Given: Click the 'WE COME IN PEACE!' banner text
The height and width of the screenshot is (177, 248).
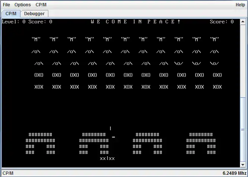Looking at the screenshot, I should (136, 22).
